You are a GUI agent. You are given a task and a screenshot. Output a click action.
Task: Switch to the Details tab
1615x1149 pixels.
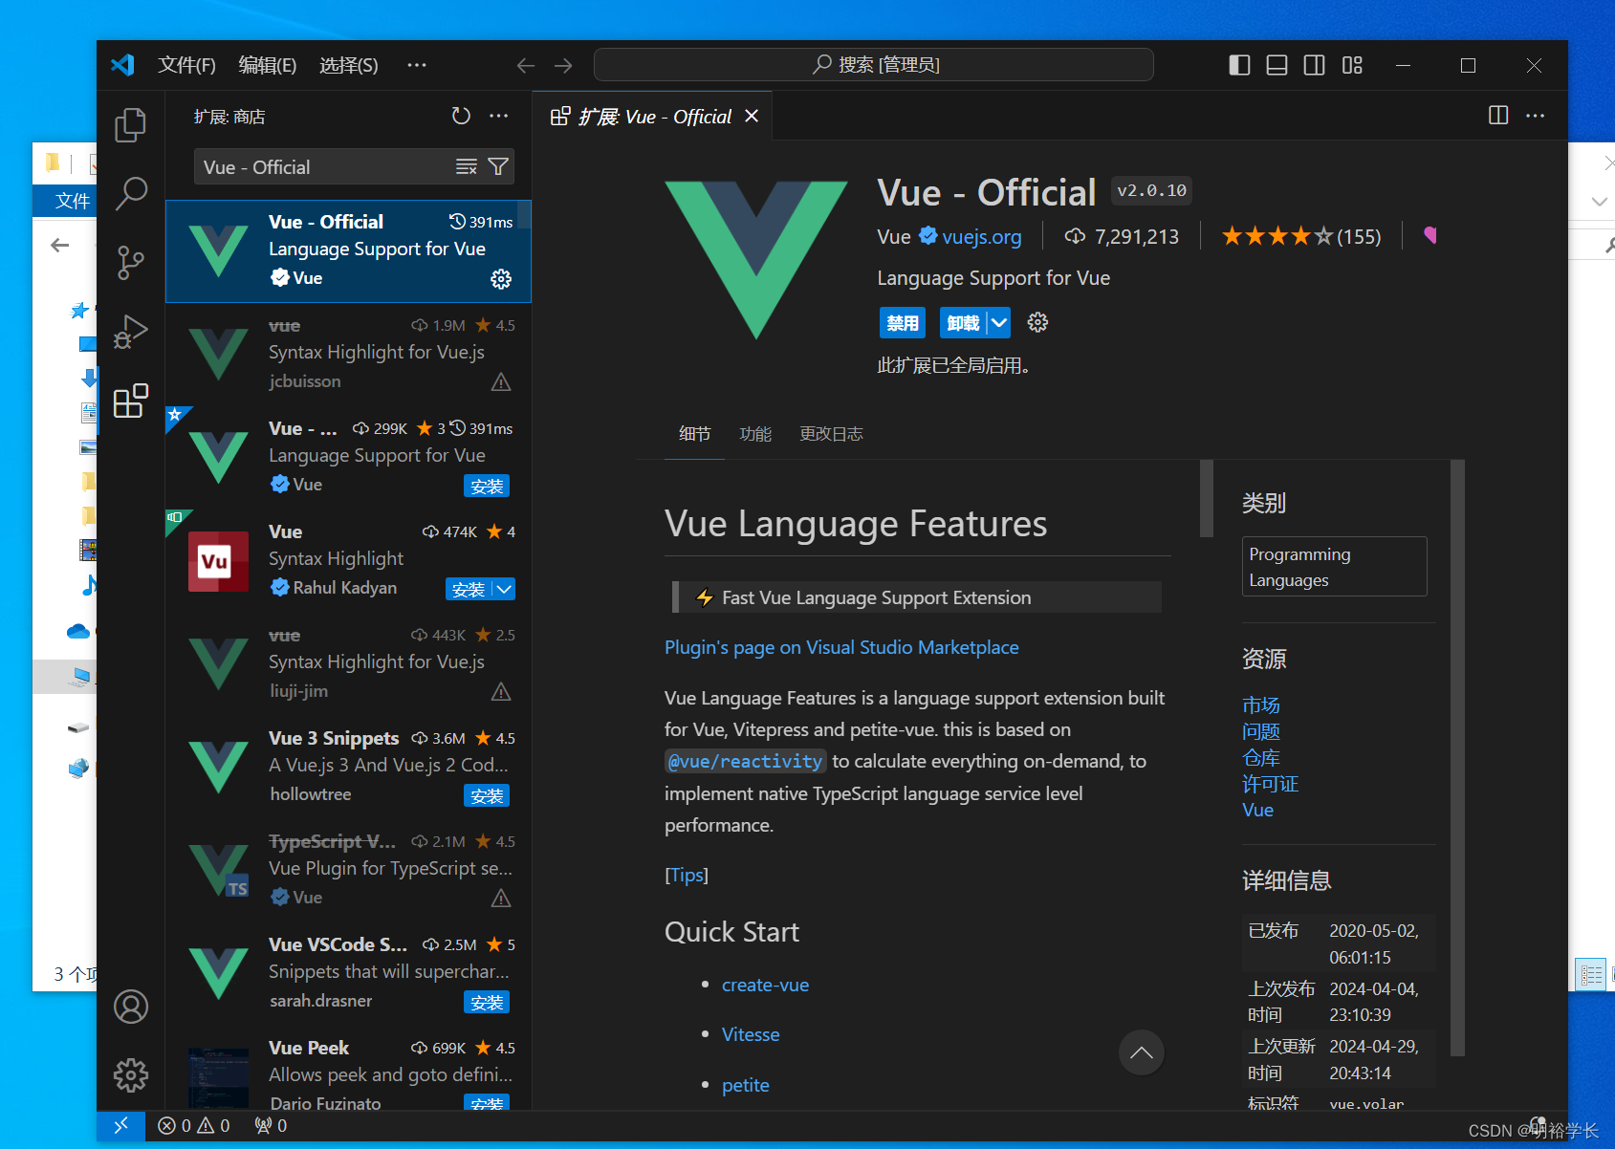694,434
